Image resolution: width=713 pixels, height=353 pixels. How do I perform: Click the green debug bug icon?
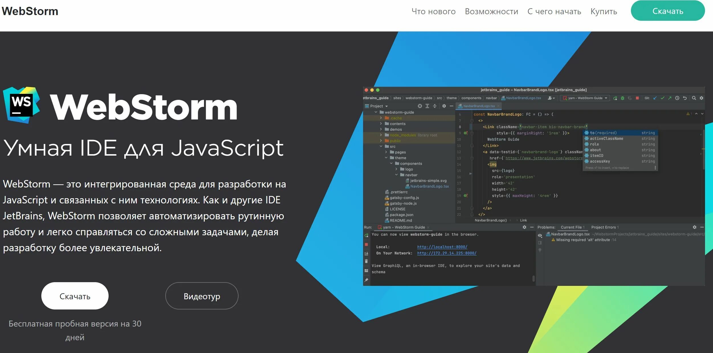click(x=622, y=98)
